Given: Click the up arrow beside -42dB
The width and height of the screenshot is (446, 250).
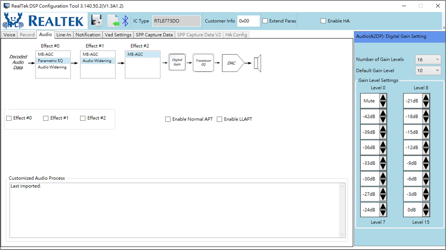Looking at the screenshot, I should (383, 113).
